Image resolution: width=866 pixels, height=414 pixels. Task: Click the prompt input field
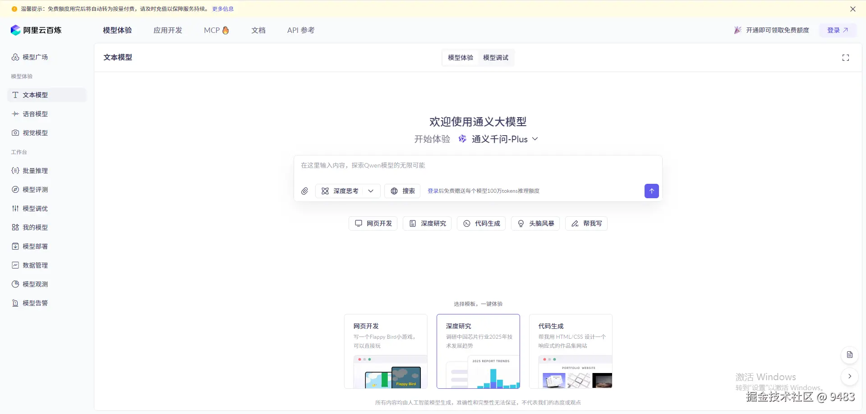(x=478, y=166)
